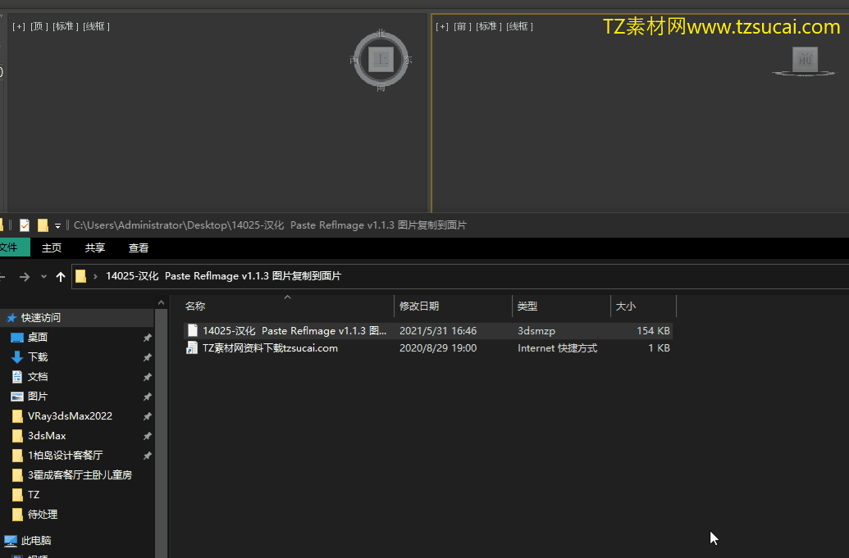This screenshot has height=558, width=849.
Task: Switch to the 主页 ribbon tab
Action: pyautogui.click(x=52, y=248)
